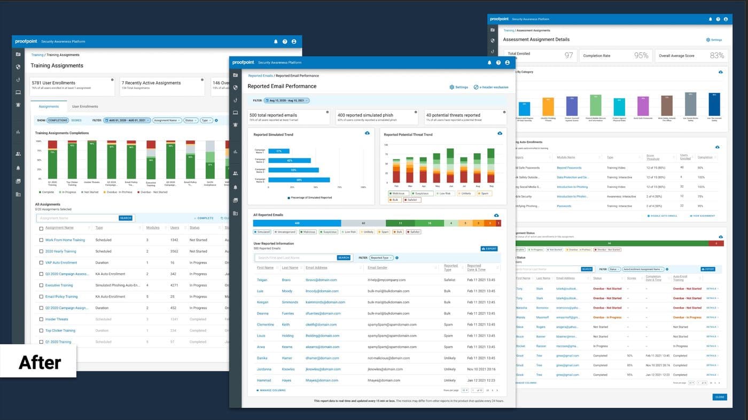748x420 pixels.
Task: Open bar chart icon in Reported Email Performance sidebar
Action: pos(236,152)
